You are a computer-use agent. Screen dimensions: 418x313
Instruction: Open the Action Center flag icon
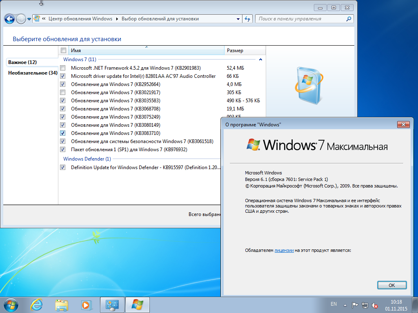tap(355, 305)
